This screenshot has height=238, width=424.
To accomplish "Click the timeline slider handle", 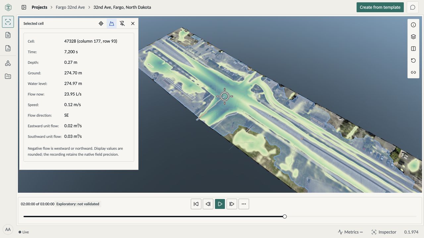I will pyautogui.click(x=285, y=217).
